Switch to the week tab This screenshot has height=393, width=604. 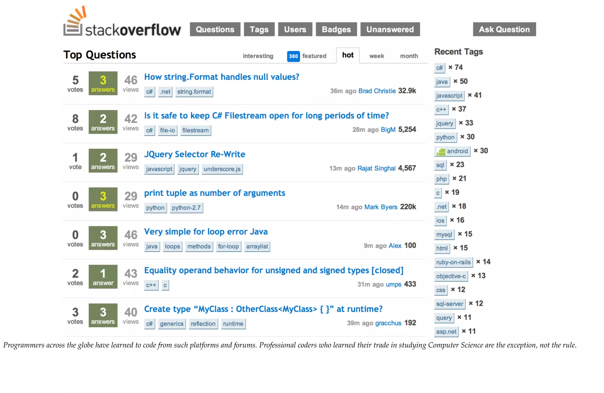(377, 56)
